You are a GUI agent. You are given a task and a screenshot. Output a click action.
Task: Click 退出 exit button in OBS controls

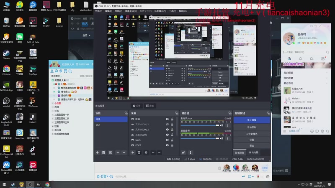coord(252,146)
